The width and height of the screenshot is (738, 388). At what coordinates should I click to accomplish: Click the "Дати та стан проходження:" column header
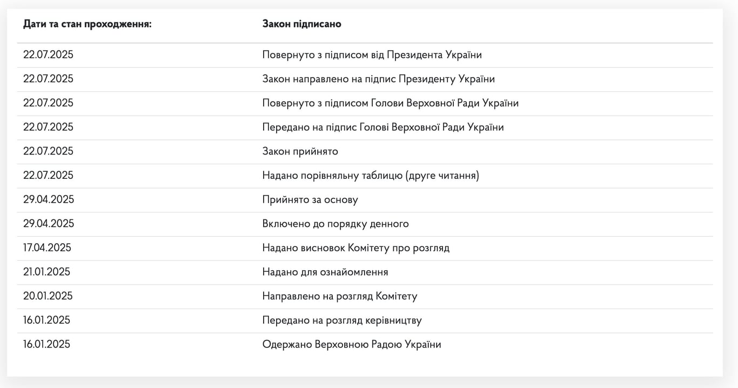[x=86, y=24]
